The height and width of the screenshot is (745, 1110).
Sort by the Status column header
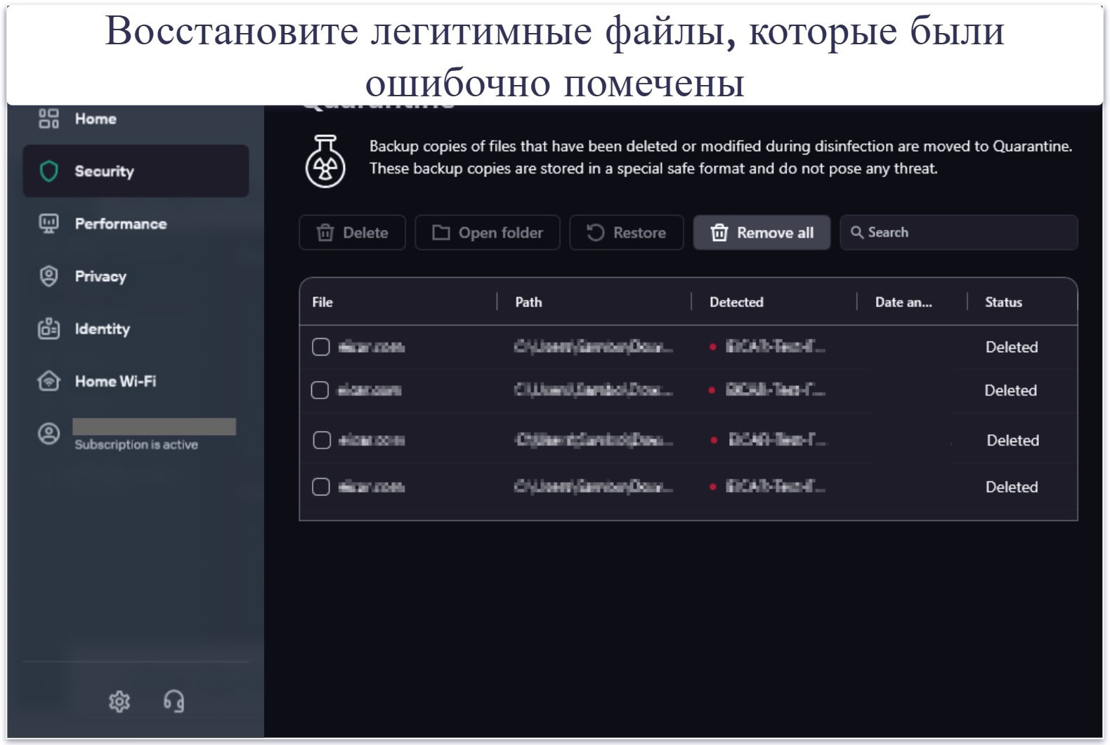click(x=1003, y=302)
